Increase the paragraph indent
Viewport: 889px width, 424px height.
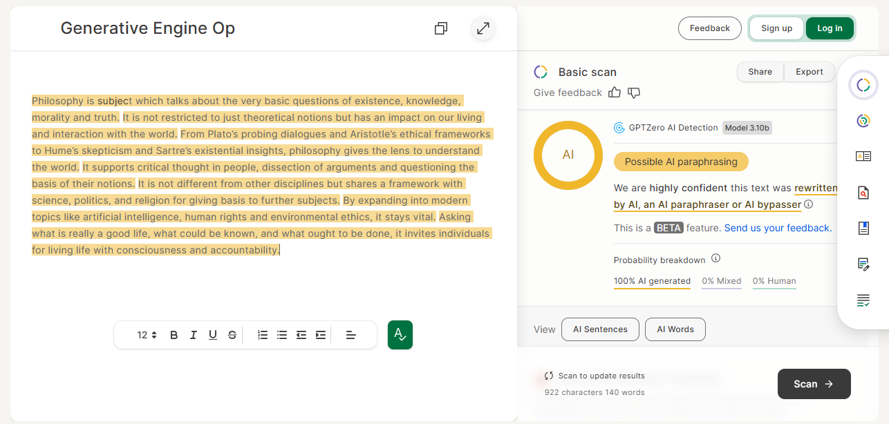point(321,335)
